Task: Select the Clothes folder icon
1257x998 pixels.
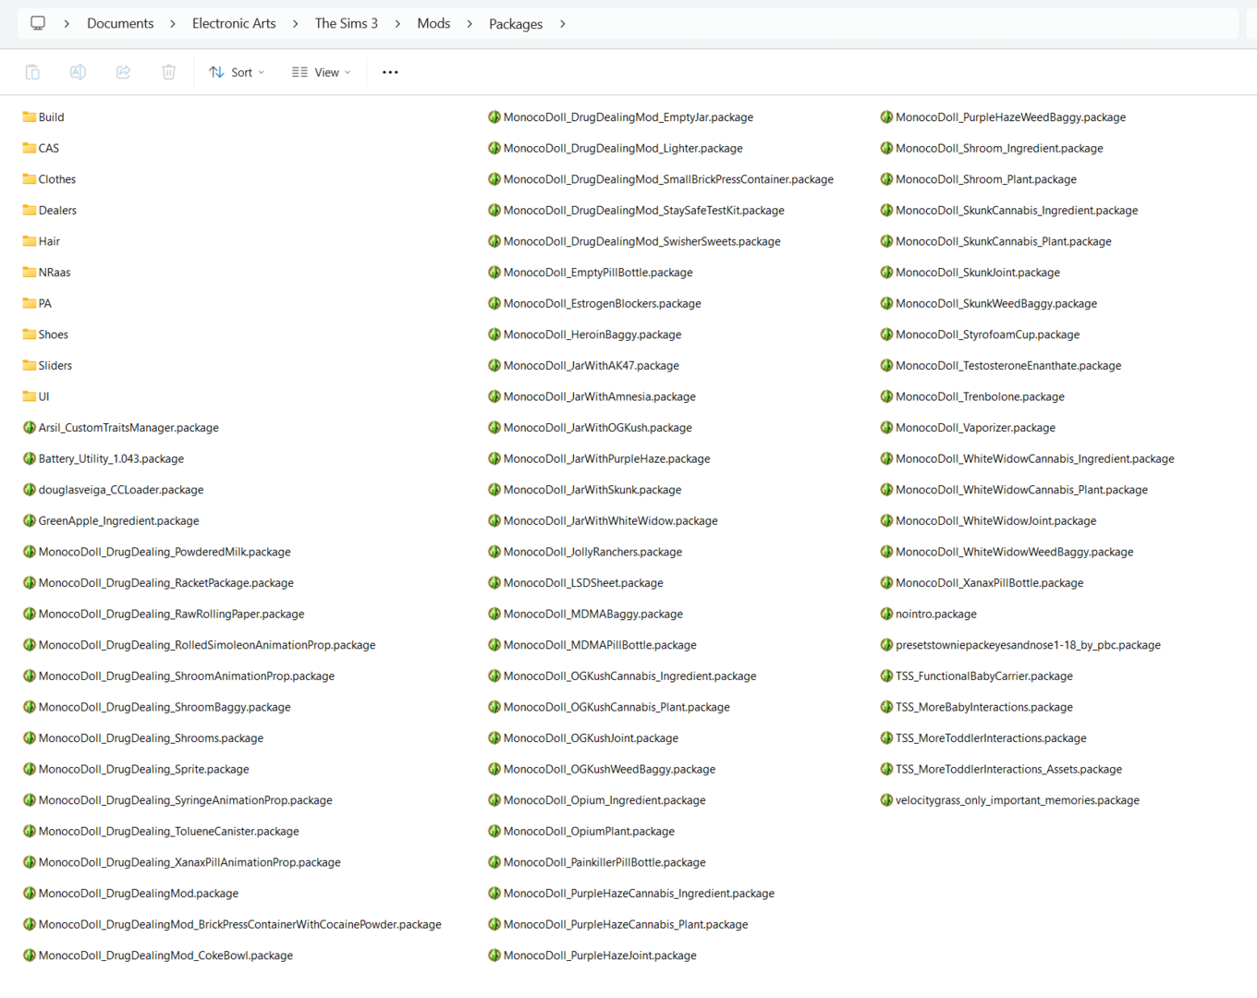Action: 30,179
